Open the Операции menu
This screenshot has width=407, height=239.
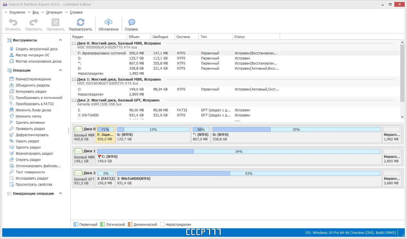pyautogui.click(x=54, y=12)
